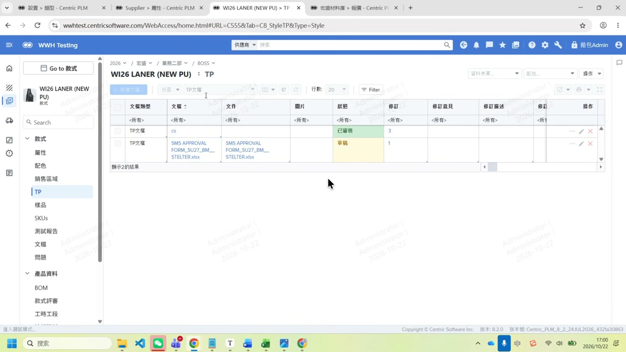The image size is (626, 352).
Task: Click the Filter button
Action: tap(371, 90)
